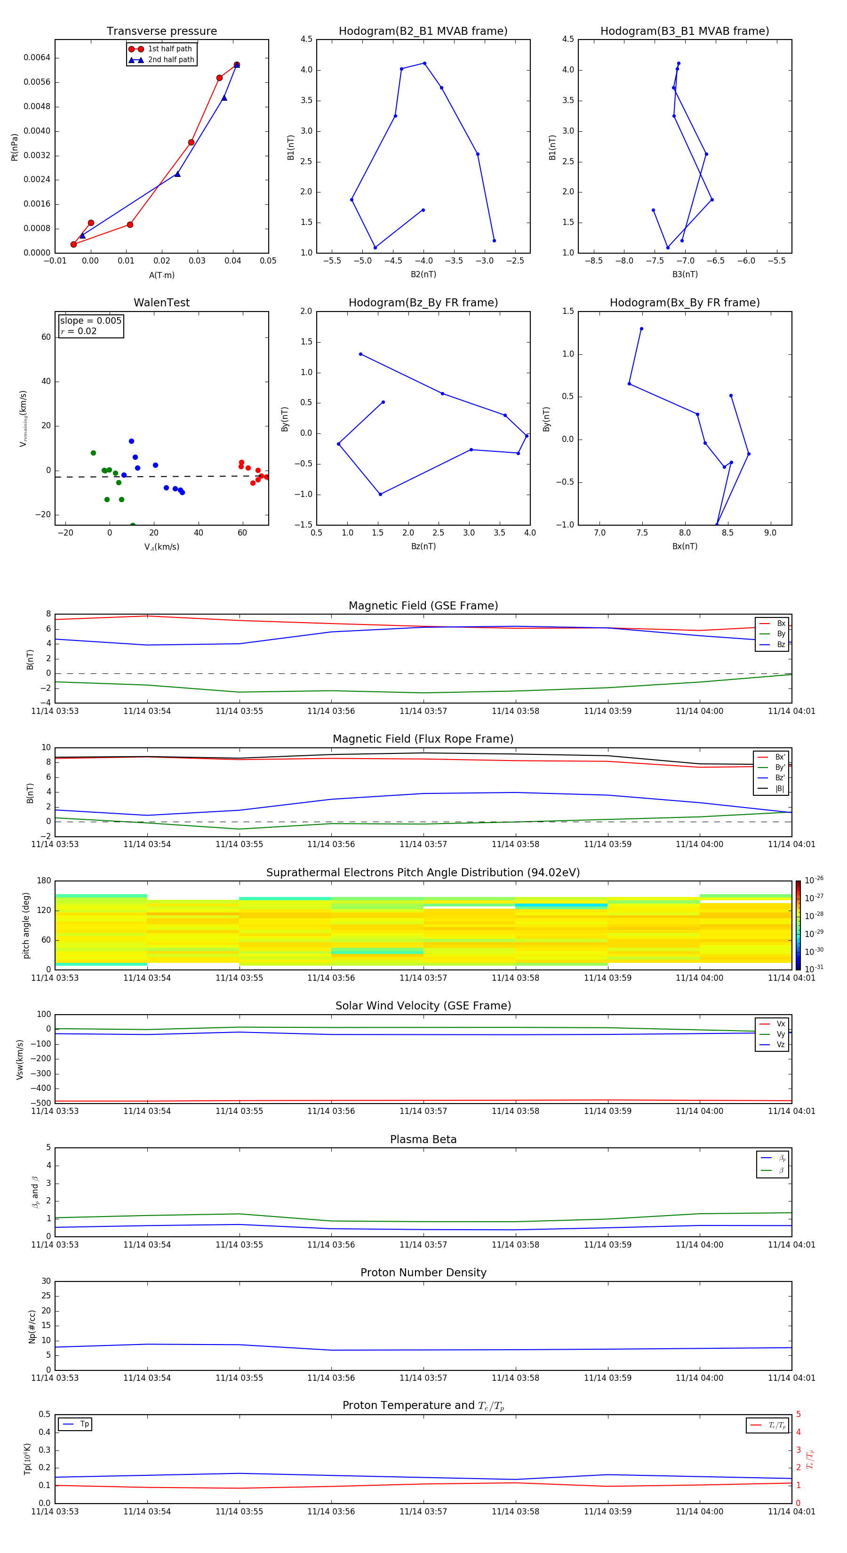Click 'pitch angle (deg)' axis label
Image resolution: width=847 pixels, height=1553 pixels.
pos(26,925)
